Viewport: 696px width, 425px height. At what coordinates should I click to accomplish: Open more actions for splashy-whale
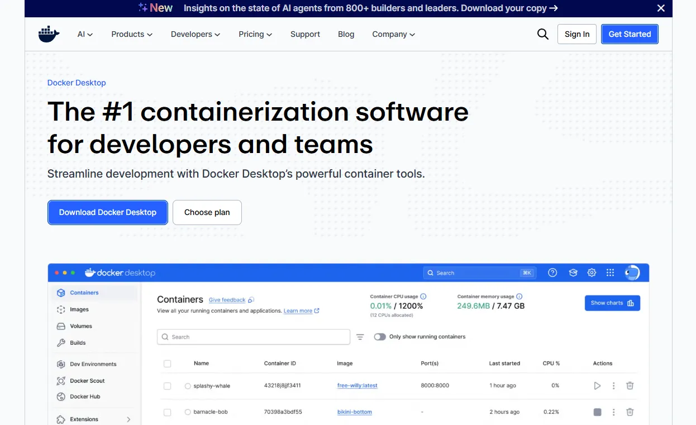(x=614, y=385)
